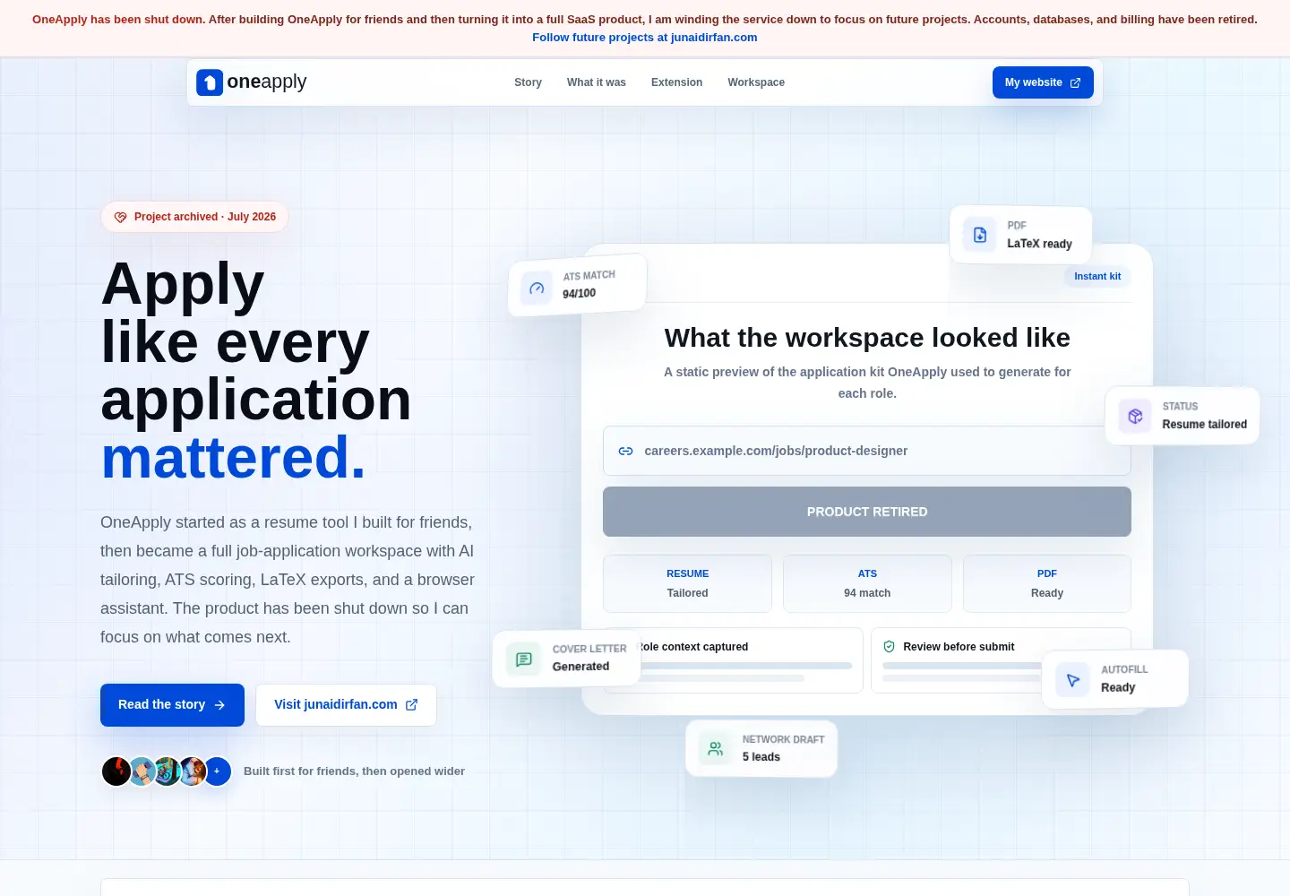The height and width of the screenshot is (896, 1290).
Task: Click the PRODUCT RETIRED button
Action: pyautogui.click(x=867, y=512)
